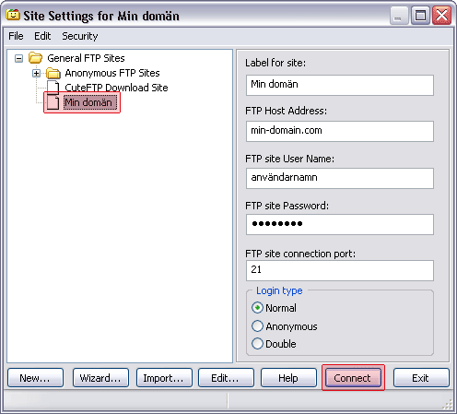This screenshot has width=457, height=414.
Task: Select the Normal login type
Action: point(257,308)
